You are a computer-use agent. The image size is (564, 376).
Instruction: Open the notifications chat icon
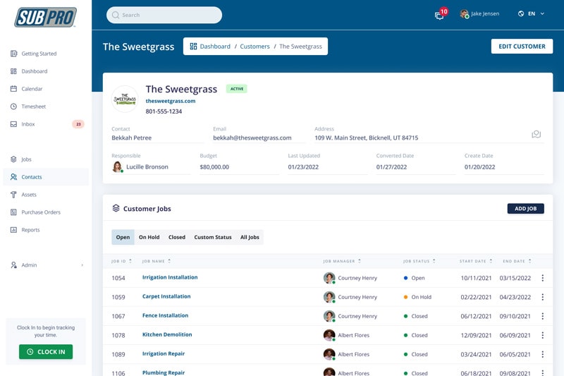[x=440, y=15]
